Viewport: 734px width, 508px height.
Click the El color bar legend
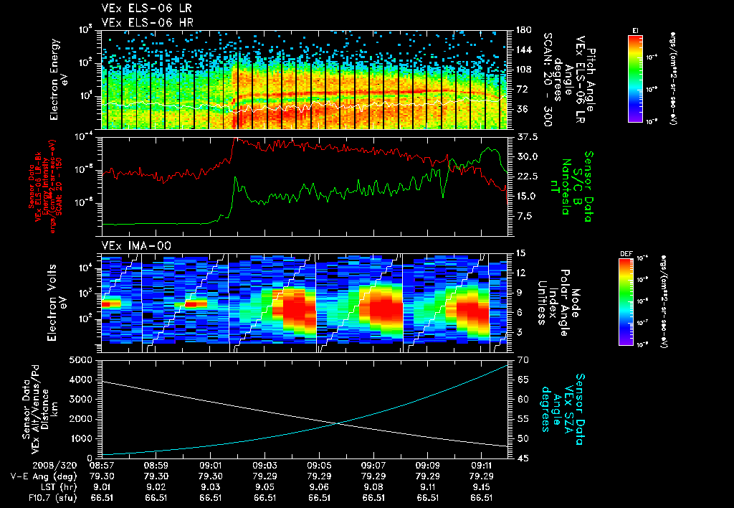click(635, 78)
